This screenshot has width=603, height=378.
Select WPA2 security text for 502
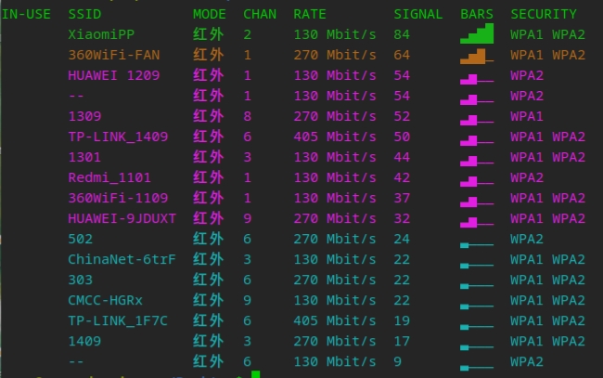527,239
